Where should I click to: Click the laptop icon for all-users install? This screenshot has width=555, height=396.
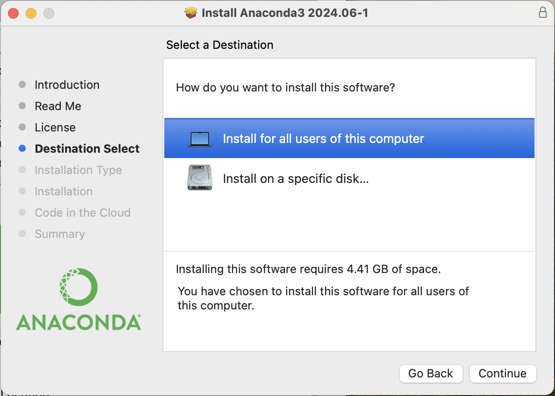(200, 139)
